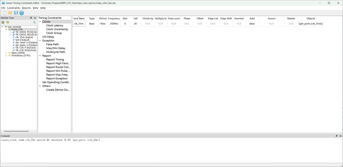Select Report Timing item
The image size is (343, 167).
click(55, 60)
